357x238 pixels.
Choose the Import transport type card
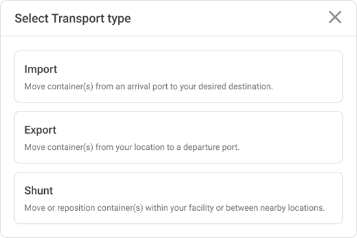coord(178,77)
